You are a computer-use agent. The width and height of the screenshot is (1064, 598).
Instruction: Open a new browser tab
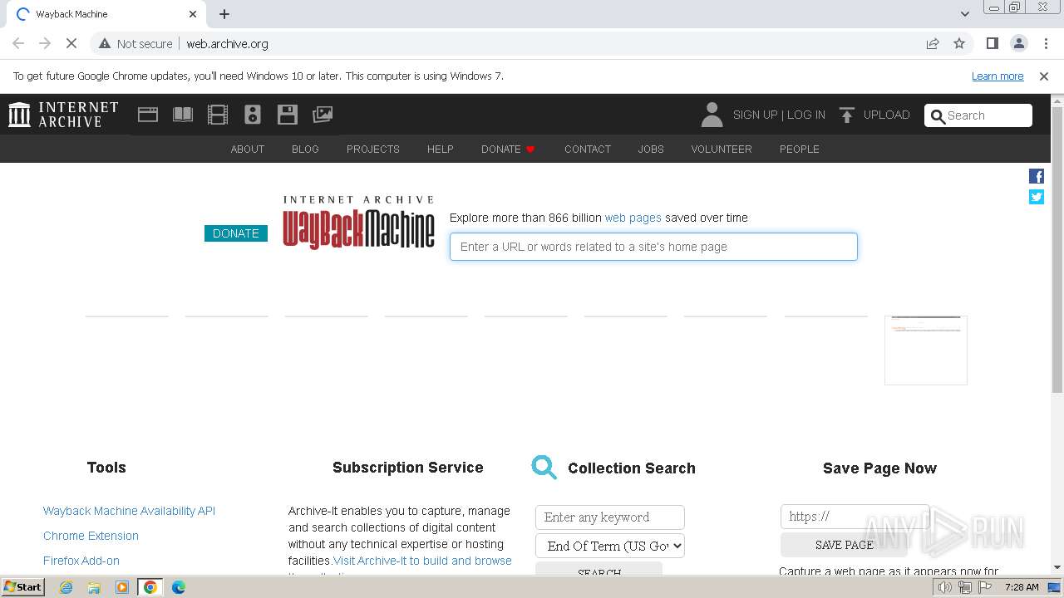(x=224, y=14)
